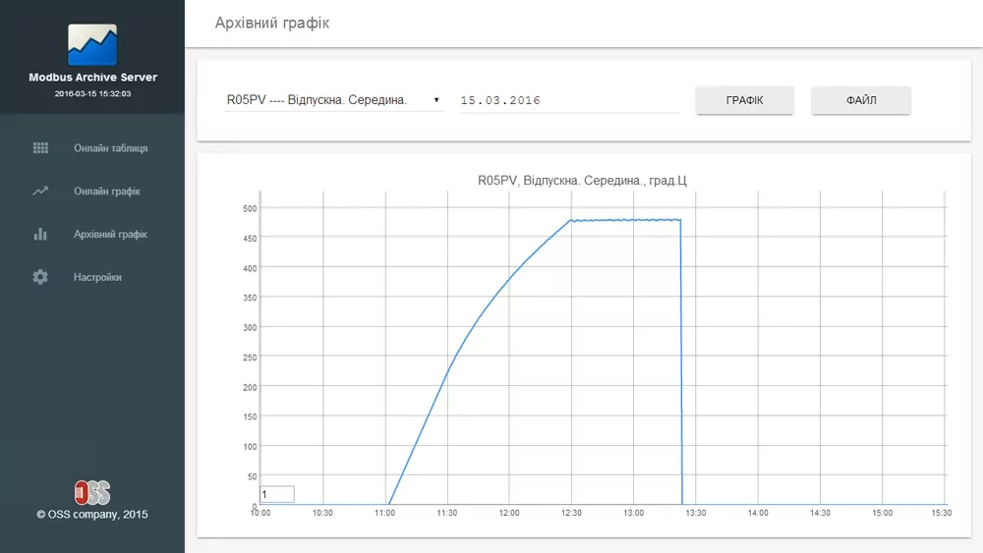The image size is (983, 553).
Task: Click the server timestamp 2016-03-15 15:32:03
Action: [92, 94]
